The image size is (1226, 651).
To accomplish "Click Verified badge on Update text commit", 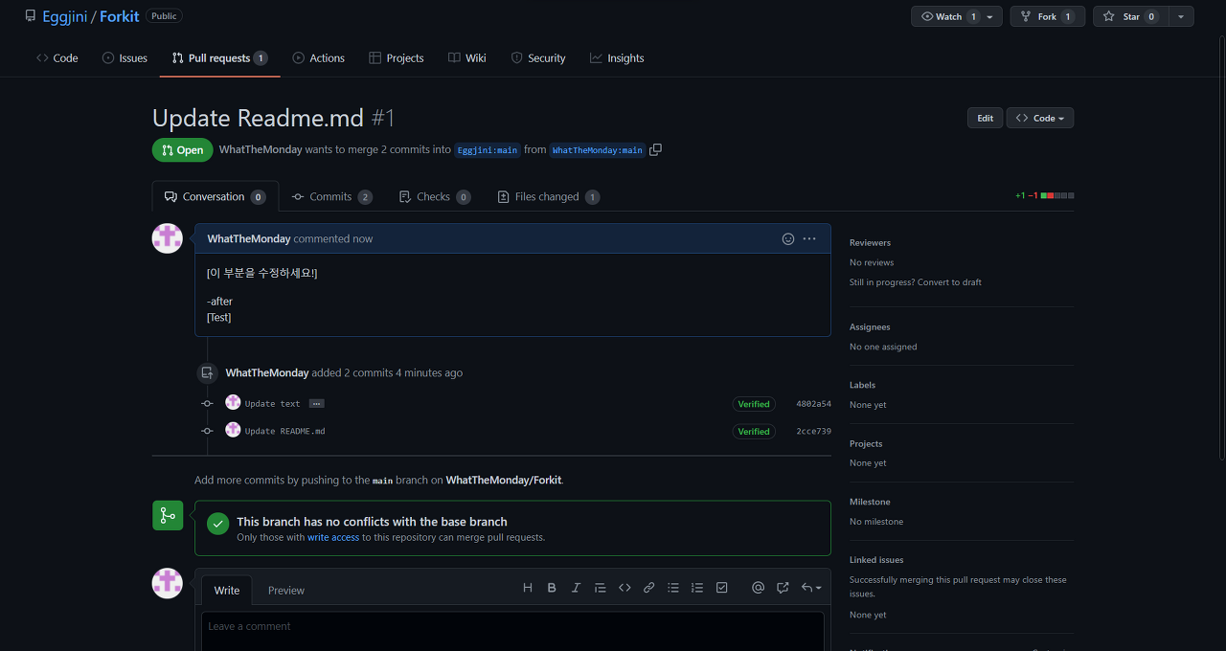I will pyautogui.click(x=754, y=404).
